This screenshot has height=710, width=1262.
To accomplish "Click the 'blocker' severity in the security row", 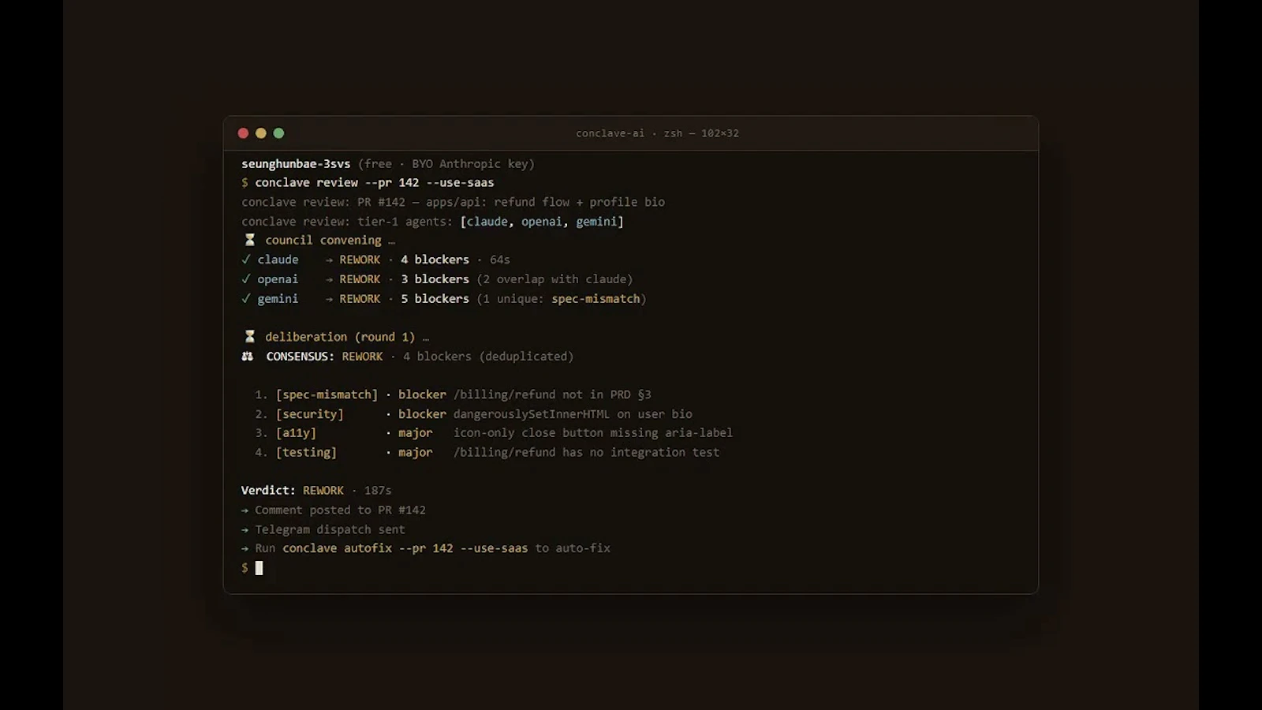I will coord(422,414).
